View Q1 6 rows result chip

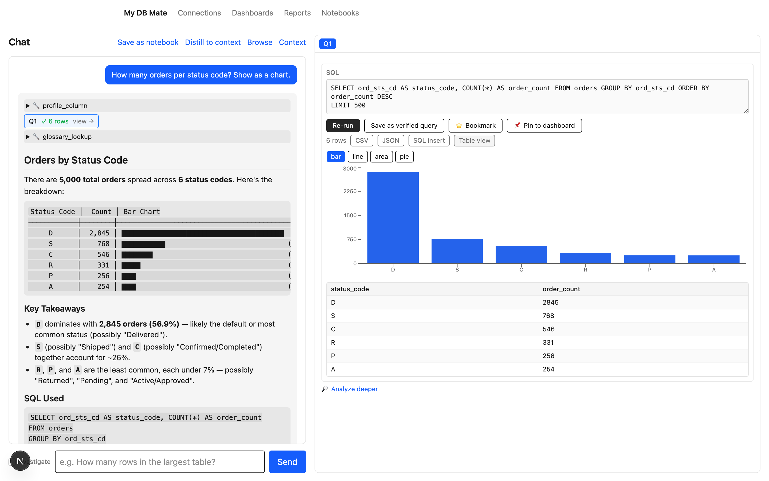61,121
